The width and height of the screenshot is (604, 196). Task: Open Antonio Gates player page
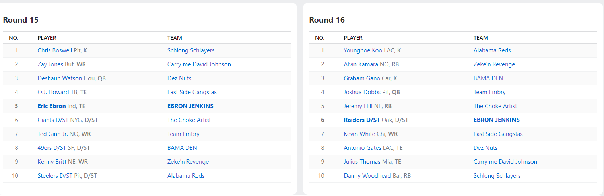362,148
